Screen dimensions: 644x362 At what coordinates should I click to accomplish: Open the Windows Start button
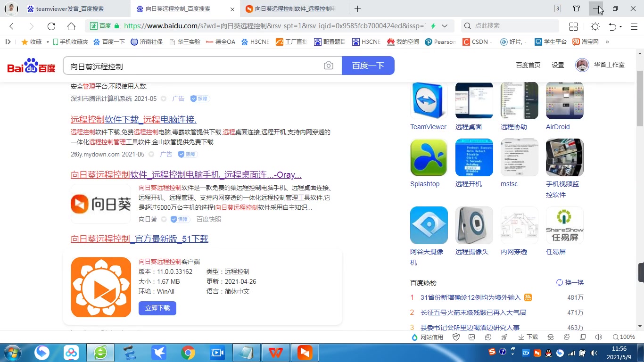pyautogui.click(x=12, y=353)
